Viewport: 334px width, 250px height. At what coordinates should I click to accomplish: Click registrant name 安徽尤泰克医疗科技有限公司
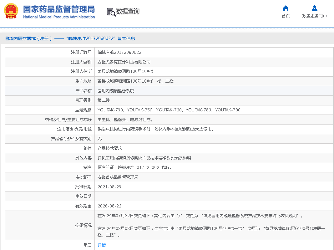pyautogui.click(x=124, y=62)
